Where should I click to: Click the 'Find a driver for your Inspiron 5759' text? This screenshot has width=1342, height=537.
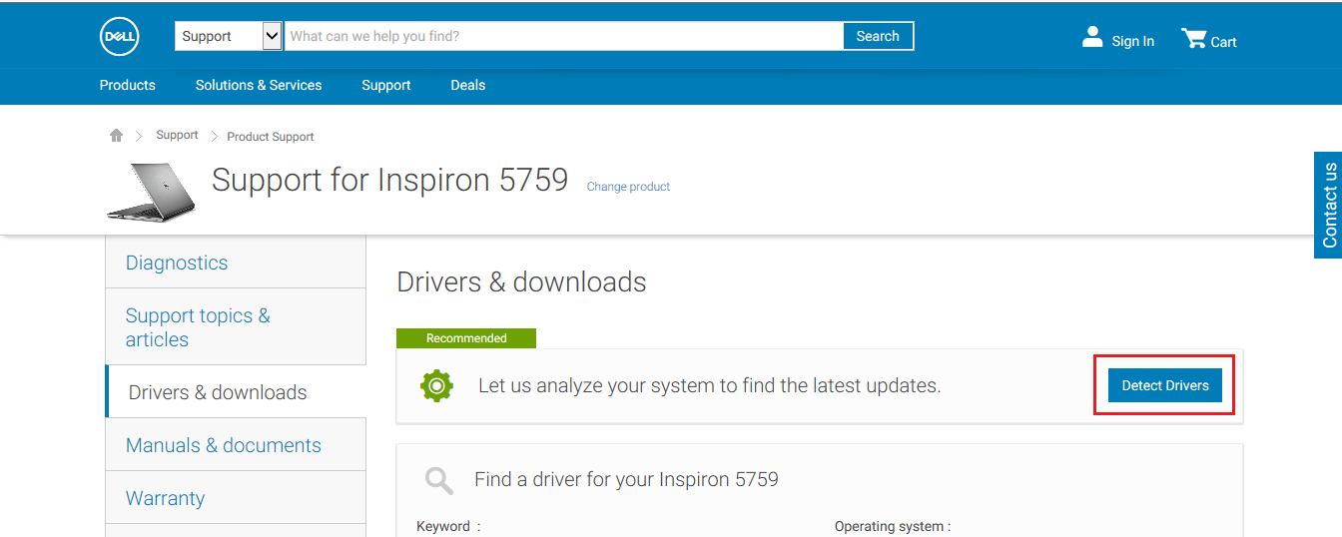coord(626,479)
